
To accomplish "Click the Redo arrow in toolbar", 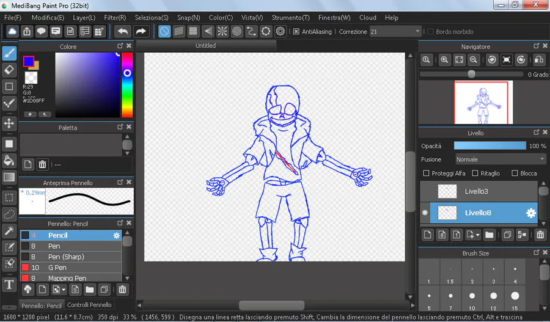I will point(141,32).
